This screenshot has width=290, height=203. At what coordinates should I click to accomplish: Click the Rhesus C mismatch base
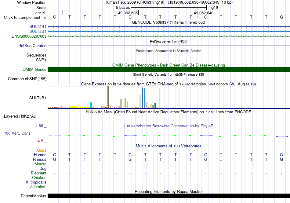point(221,159)
